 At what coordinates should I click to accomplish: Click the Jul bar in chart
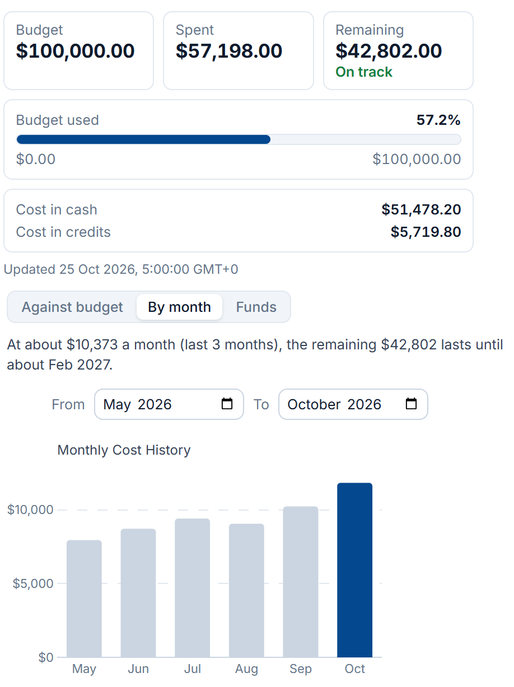tap(193, 588)
